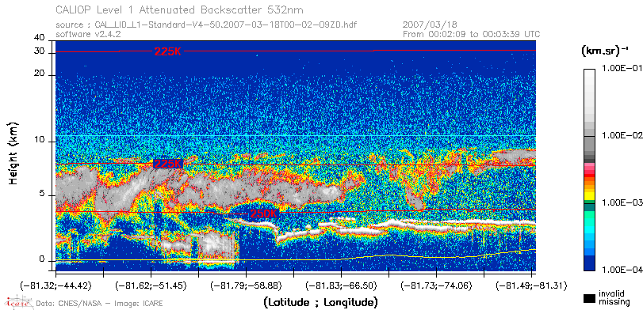Click the 'invalid missing' legend text
The width and height of the screenshot is (643, 310).
click(x=614, y=298)
